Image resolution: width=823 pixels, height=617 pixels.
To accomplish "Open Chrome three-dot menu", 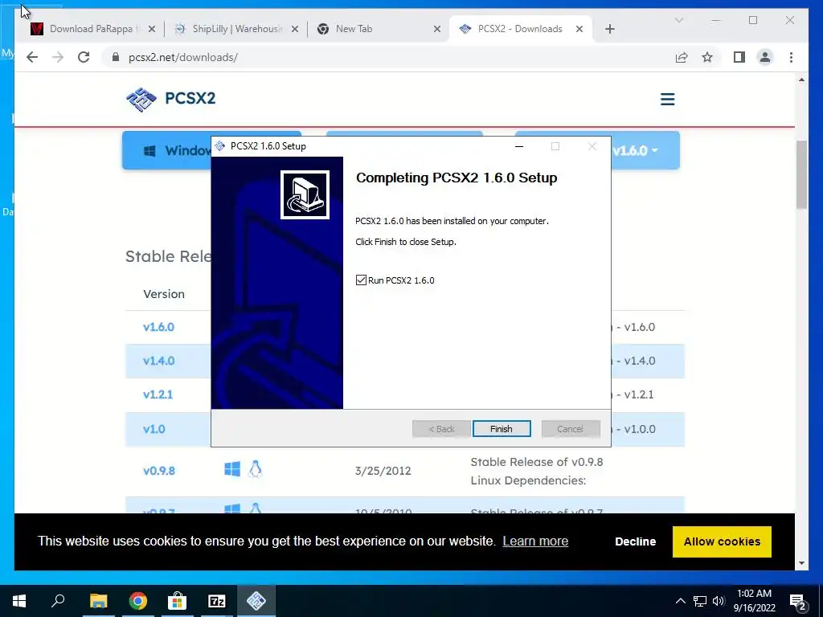I will (791, 57).
